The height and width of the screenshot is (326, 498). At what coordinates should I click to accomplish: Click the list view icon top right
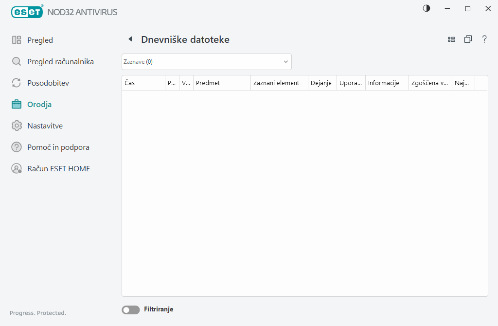click(x=451, y=39)
